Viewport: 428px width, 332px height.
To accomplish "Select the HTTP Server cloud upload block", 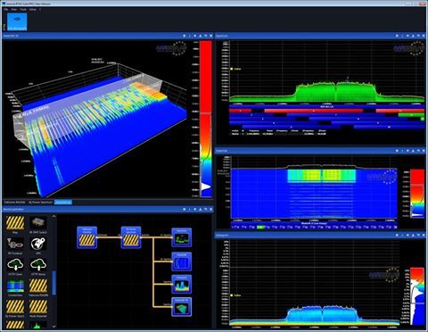I will tap(38, 265).
